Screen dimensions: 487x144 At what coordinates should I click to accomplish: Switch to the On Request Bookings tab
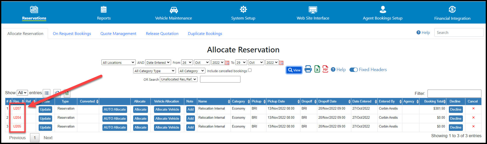72,34
